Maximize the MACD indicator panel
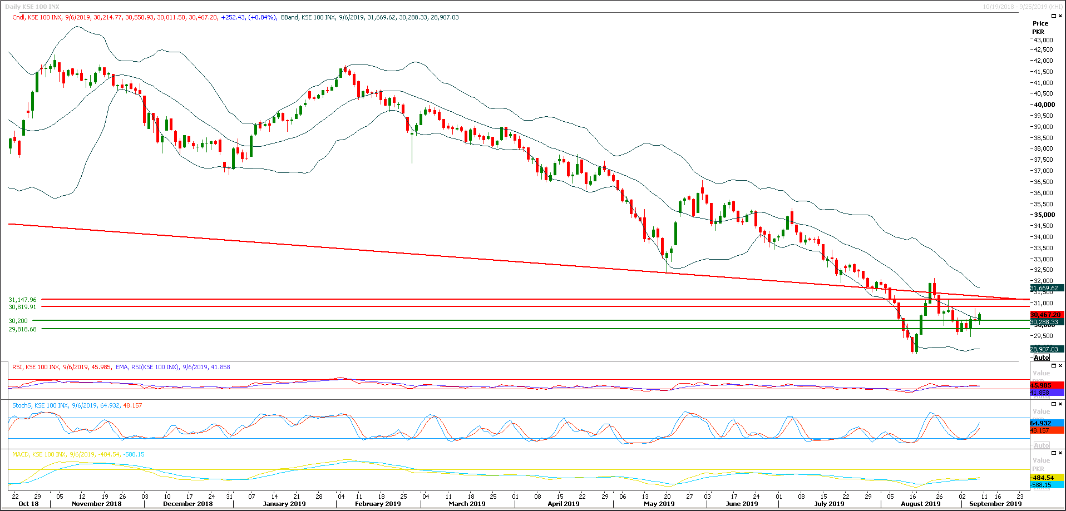The image size is (1066, 511). tap(1053, 453)
